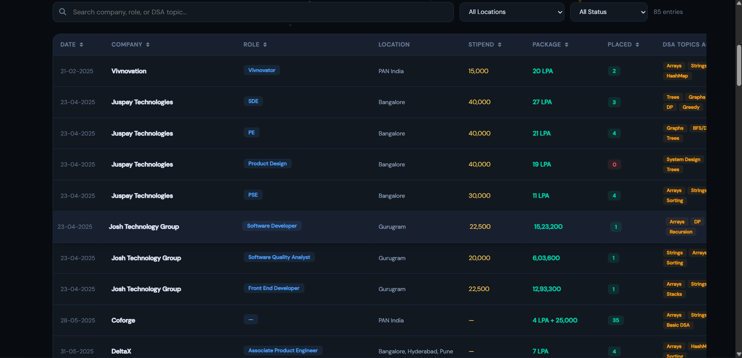
Task: Sort by Role using its sort arrows
Action: click(x=265, y=45)
